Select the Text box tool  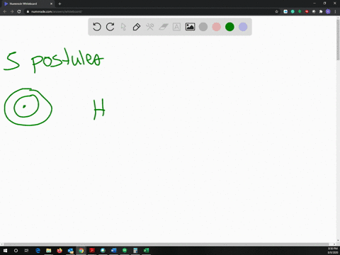pos(176,27)
